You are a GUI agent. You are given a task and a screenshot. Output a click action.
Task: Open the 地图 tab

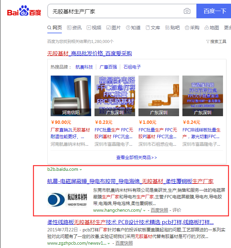(212, 28)
